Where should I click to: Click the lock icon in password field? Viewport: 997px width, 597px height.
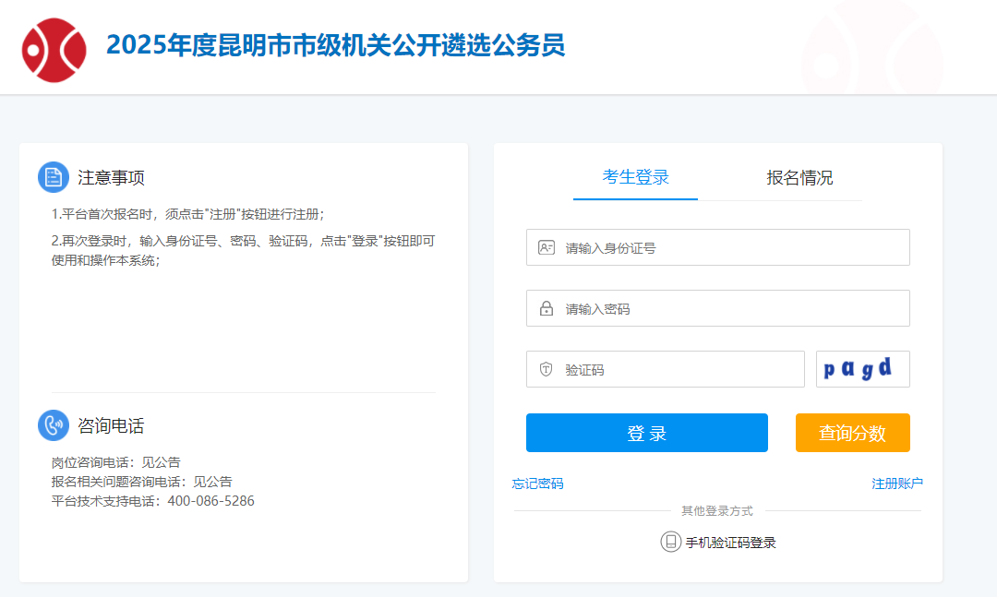547,308
